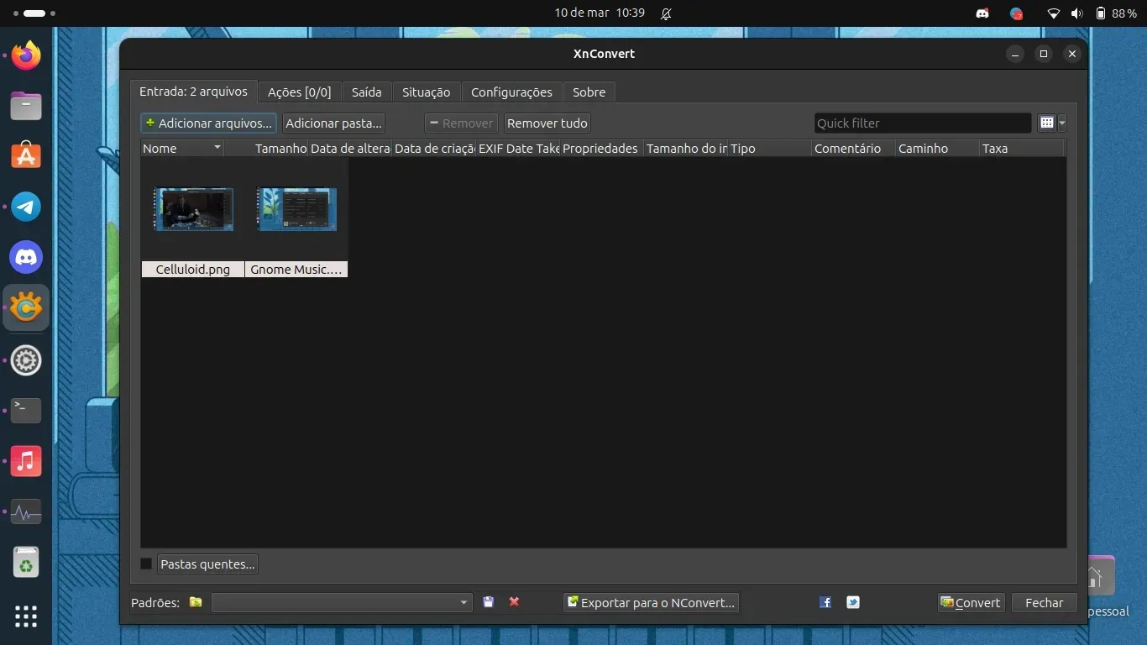Image resolution: width=1147 pixels, height=645 pixels.
Task: Go to the Configurações tab
Action: point(511,92)
